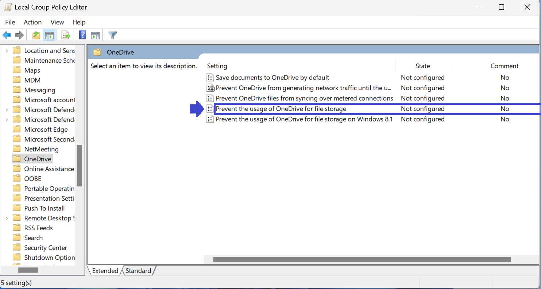This screenshot has width=541, height=289.
Task: Go up one level with folder icon
Action: tap(36, 35)
